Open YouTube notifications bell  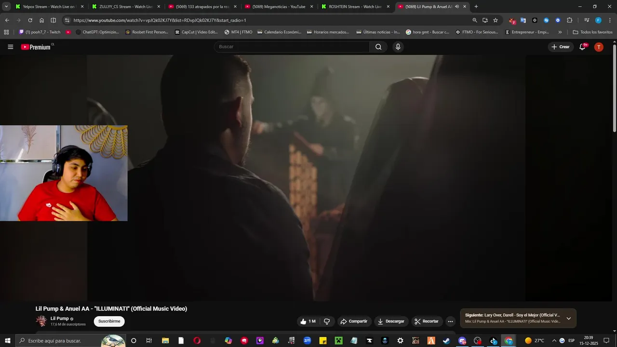pyautogui.click(x=583, y=47)
